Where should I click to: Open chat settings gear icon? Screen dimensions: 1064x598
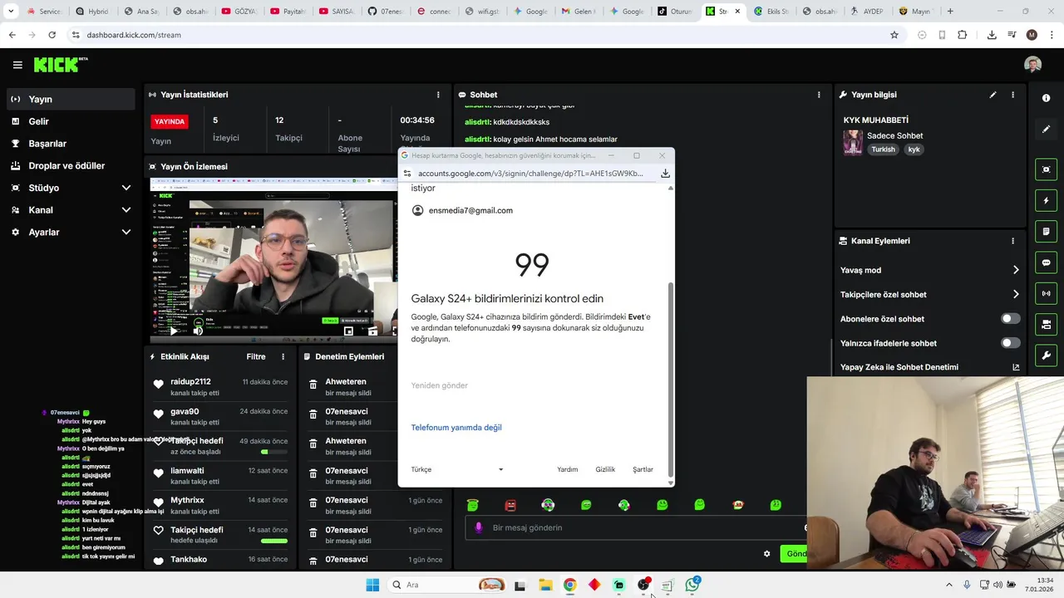point(766,554)
